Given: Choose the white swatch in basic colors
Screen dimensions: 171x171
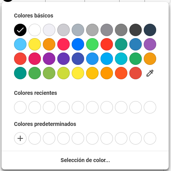Looking at the screenshot, I should [35, 30].
